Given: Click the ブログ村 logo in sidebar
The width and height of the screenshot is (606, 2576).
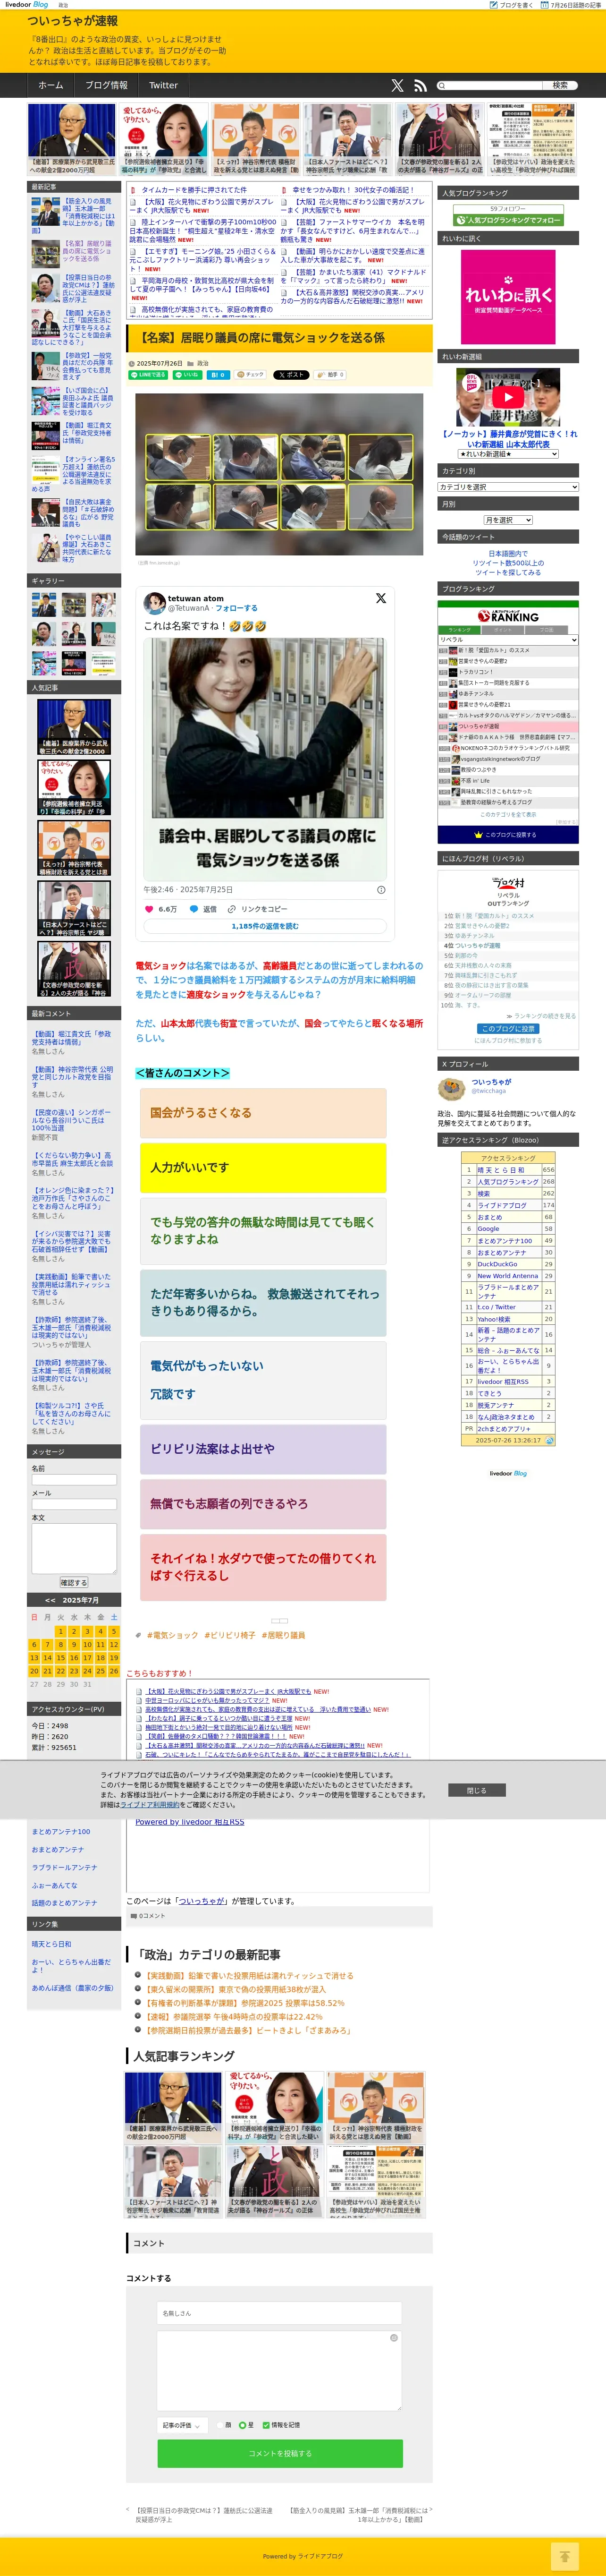Looking at the screenshot, I should (x=508, y=884).
